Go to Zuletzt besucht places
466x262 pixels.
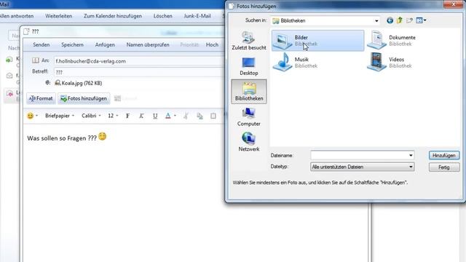(249, 41)
